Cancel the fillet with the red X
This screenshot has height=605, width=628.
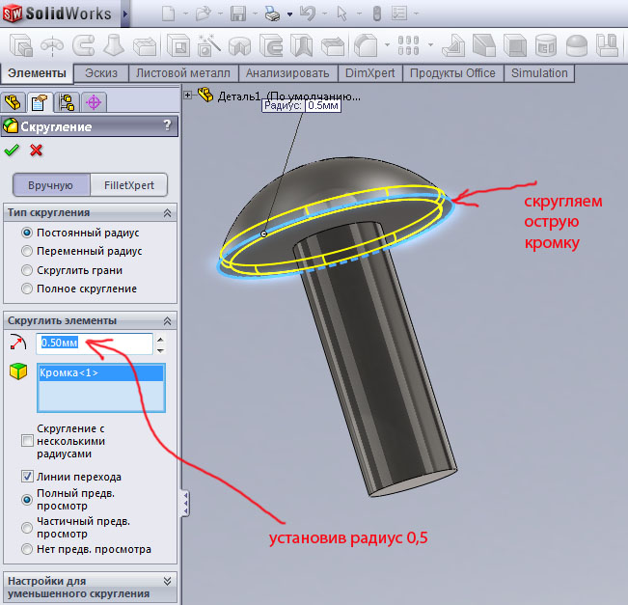click(37, 150)
